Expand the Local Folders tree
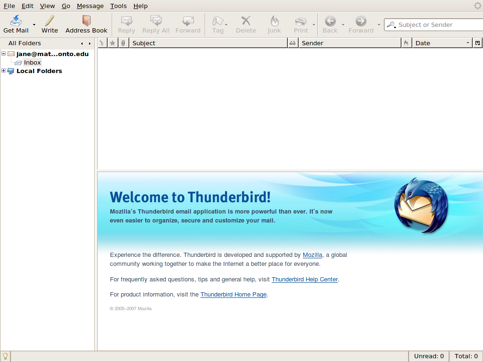This screenshot has height=362, width=483. 4,71
